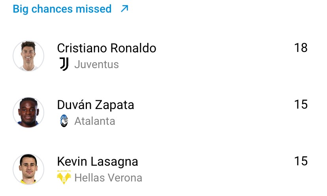This screenshot has width=327, height=196.
Task: Click the arrow icon beside Big chances missed
Action: click(x=124, y=8)
